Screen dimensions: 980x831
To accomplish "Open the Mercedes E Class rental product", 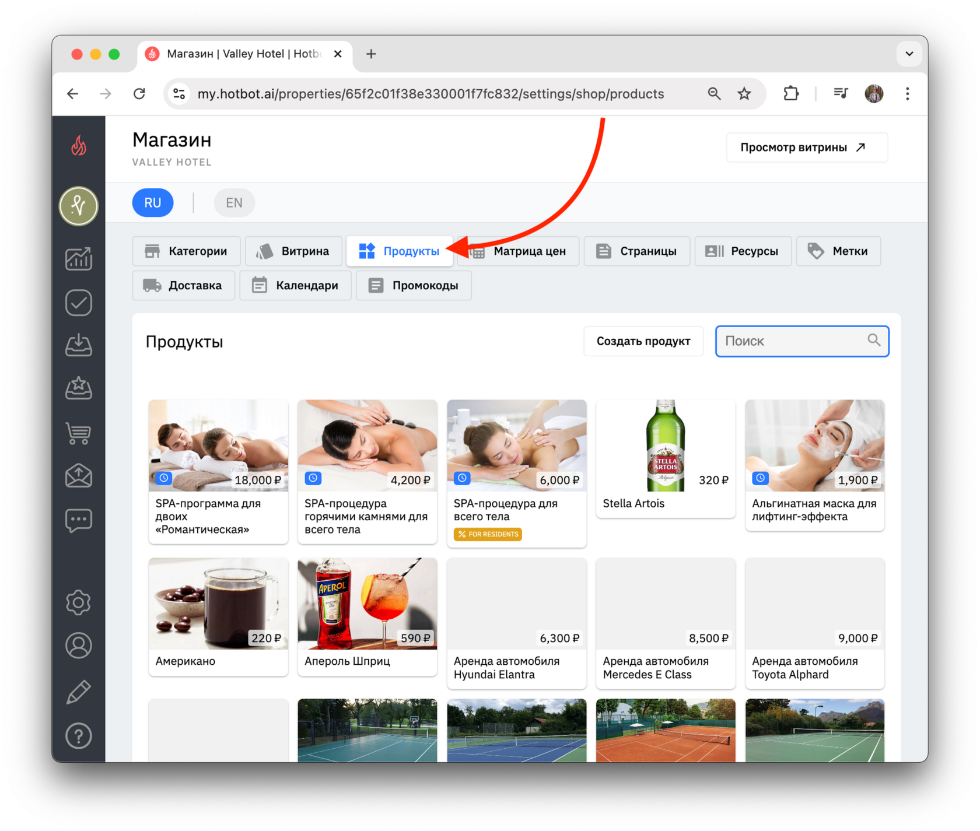I will point(666,623).
